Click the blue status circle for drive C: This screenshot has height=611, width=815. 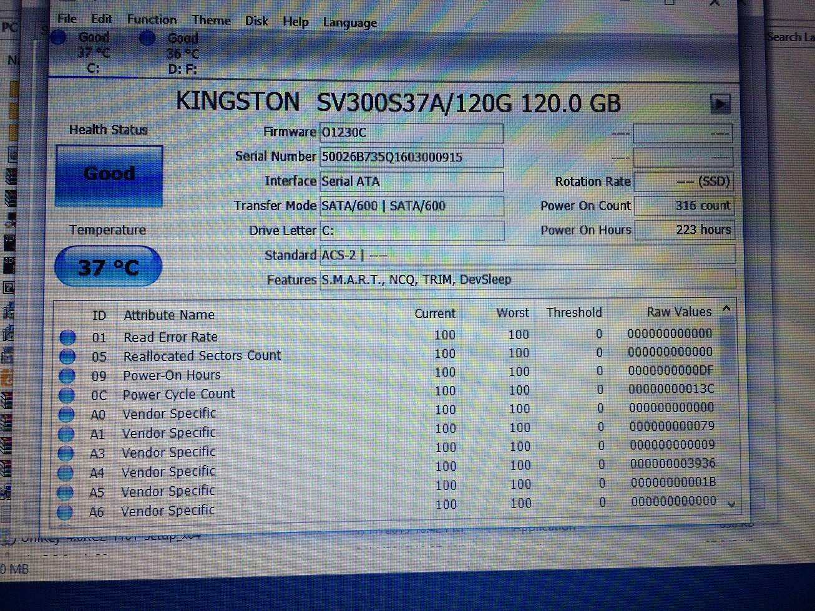coord(58,37)
